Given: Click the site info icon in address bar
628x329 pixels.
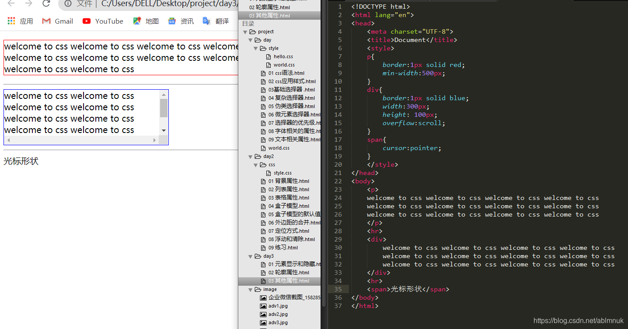Looking at the screenshot, I should pos(68,3).
